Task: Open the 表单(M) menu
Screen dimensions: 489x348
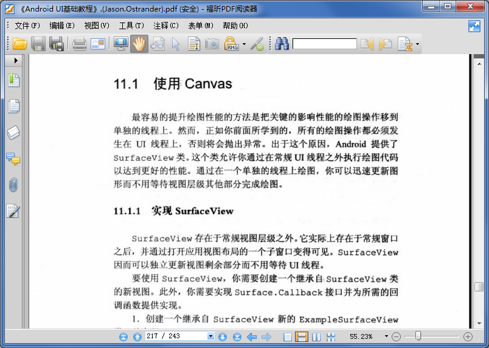Action: [x=201, y=26]
